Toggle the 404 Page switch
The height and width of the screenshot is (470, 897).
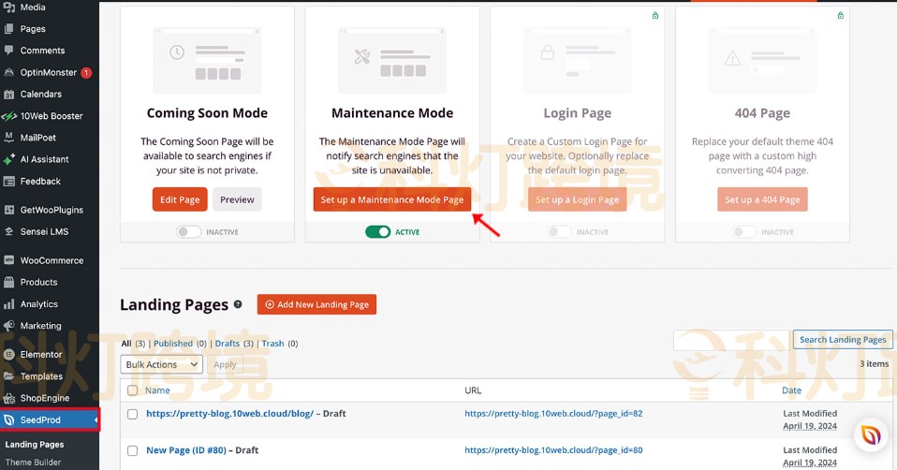tap(743, 232)
